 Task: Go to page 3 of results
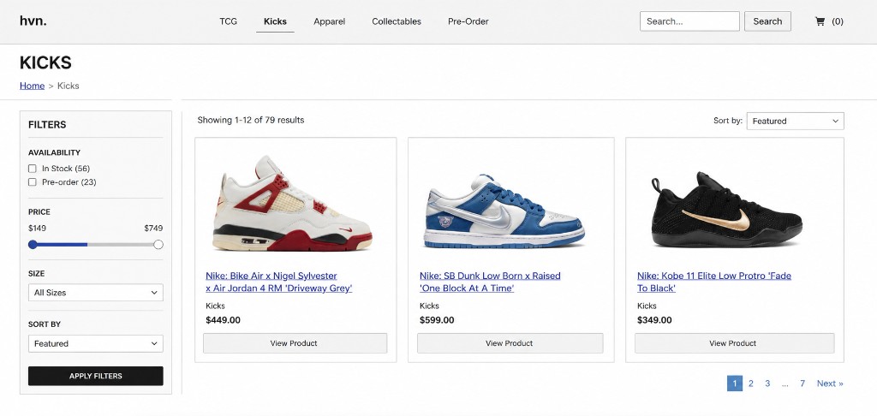[767, 383]
